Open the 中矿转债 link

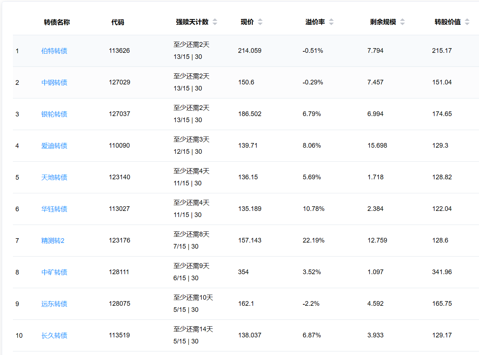tap(54, 272)
